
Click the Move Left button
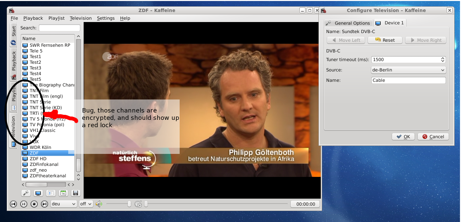pos(346,40)
